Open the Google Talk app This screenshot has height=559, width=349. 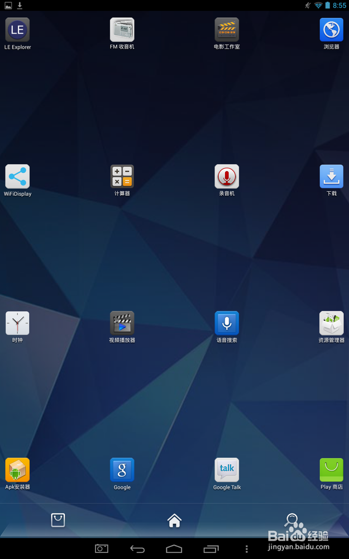coord(227,470)
